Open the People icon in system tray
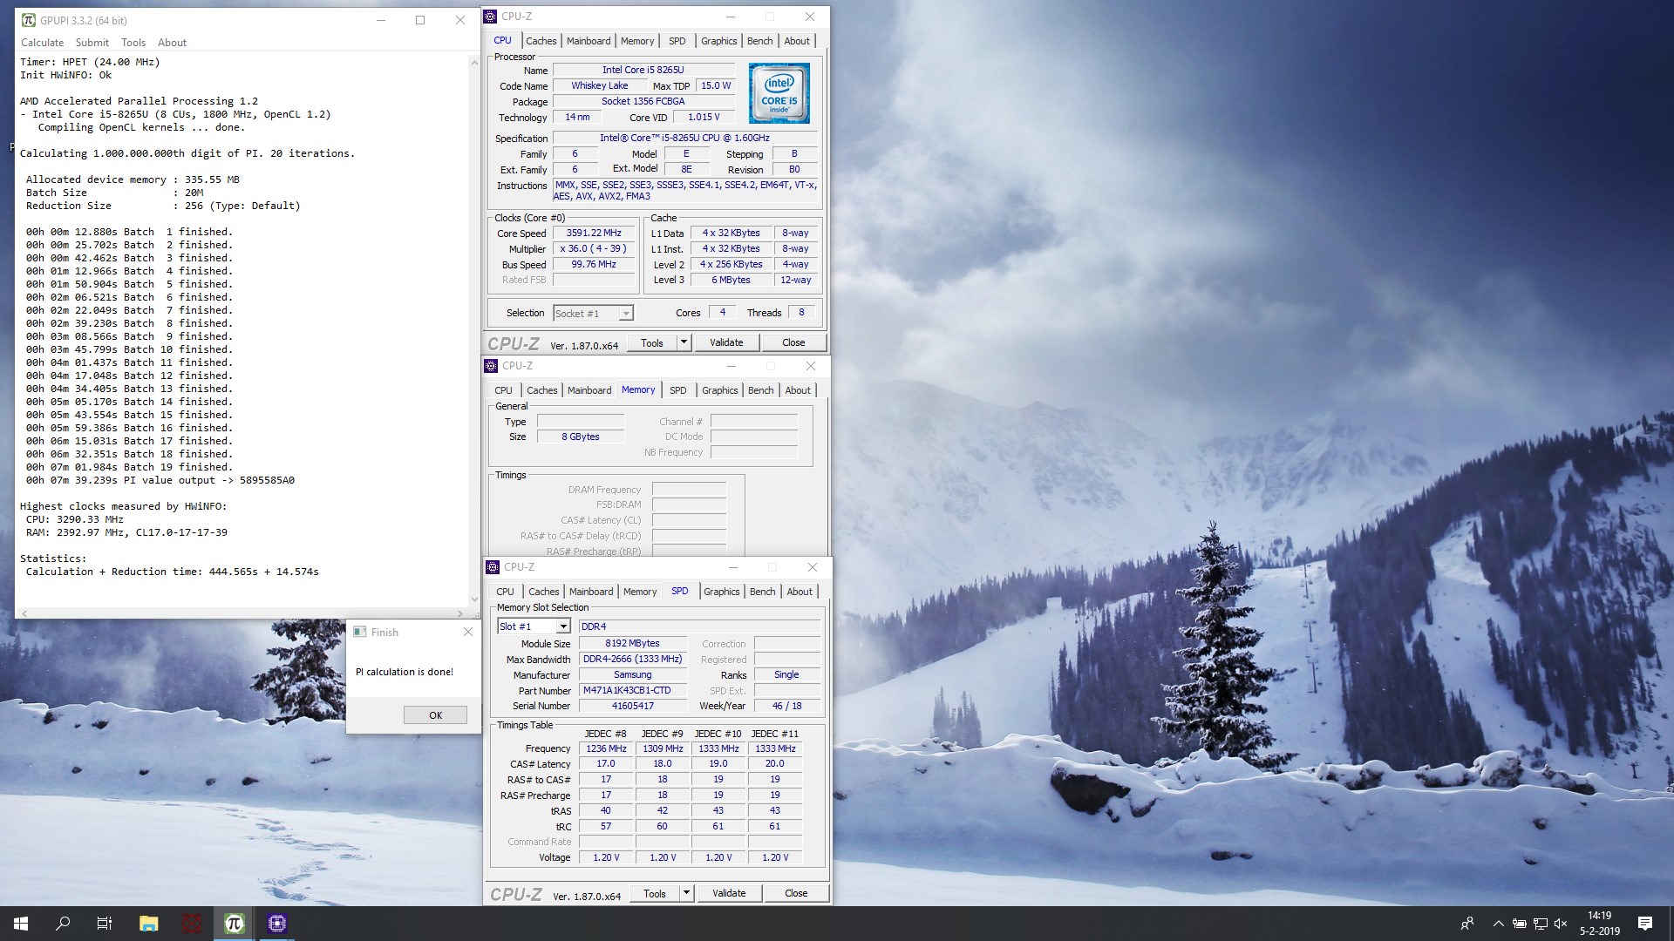Image resolution: width=1674 pixels, height=941 pixels. 1467,924
